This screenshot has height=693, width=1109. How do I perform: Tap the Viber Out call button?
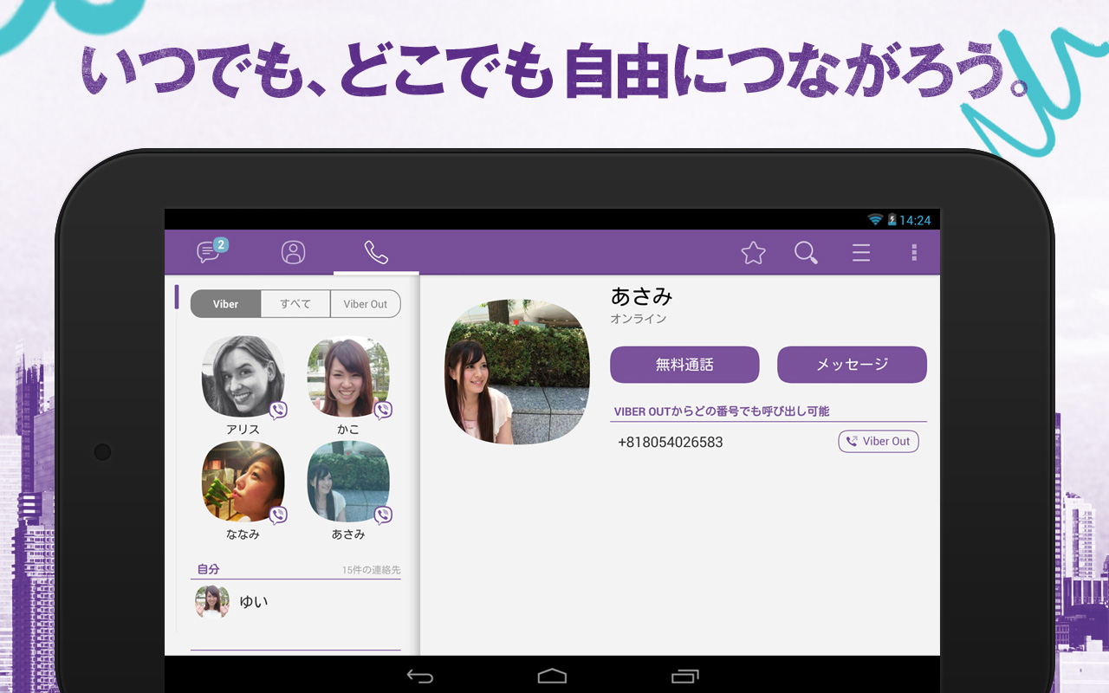(879, 442)
